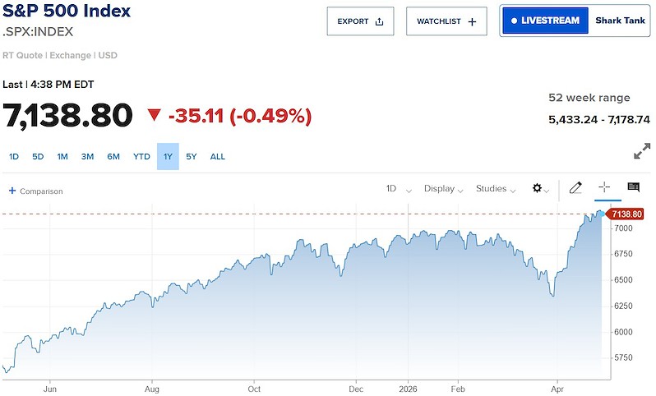This screenshot has height=396, width=656.
Task: Open the chart annotations panel icon
Action: pyautogui.click(x=633, y=188)
